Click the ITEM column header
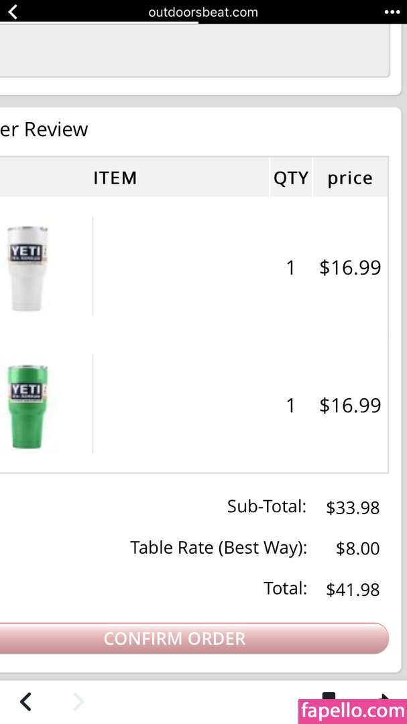 tap(115, 178)
